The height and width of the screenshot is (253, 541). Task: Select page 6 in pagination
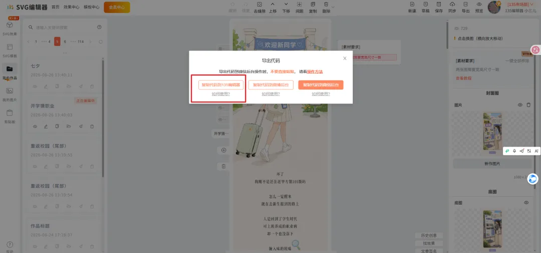click(x=65, y=41)
